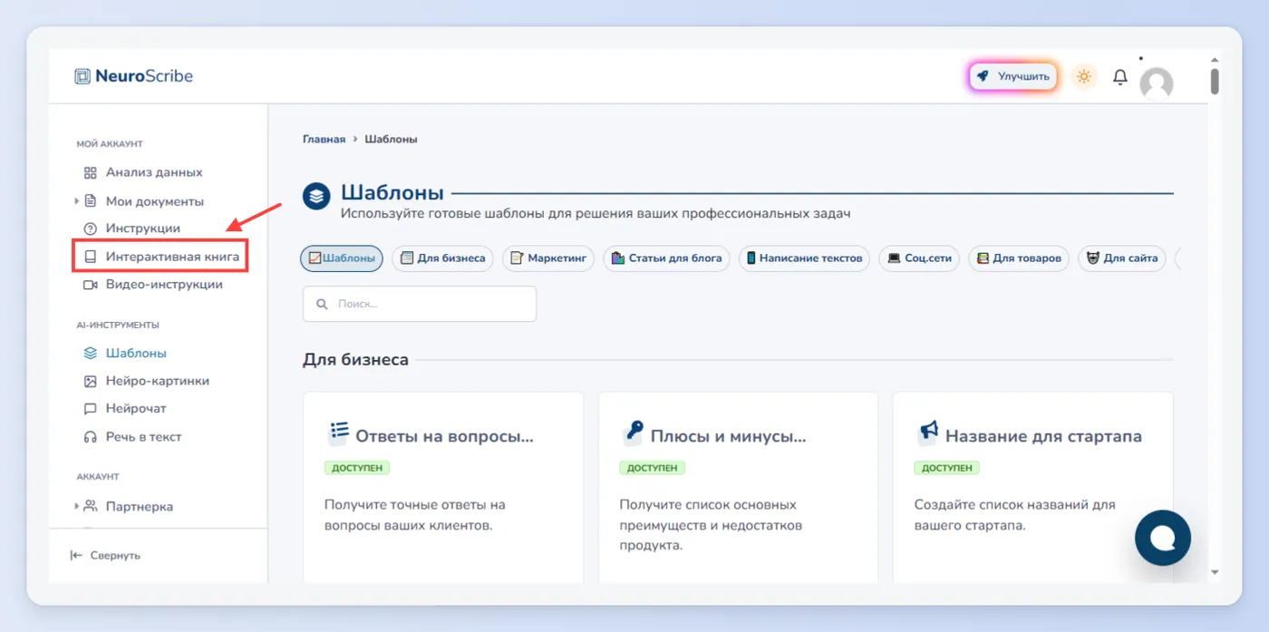Click the Инструкции question-mark icon
Screen dimensions: 1269x632
(90, 228)
